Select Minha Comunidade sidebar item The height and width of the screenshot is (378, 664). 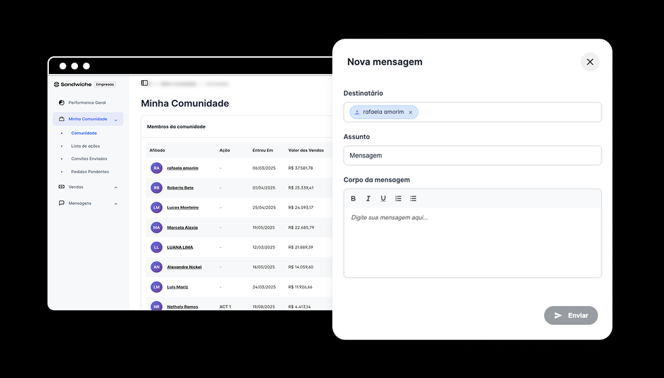coord(88,119)
